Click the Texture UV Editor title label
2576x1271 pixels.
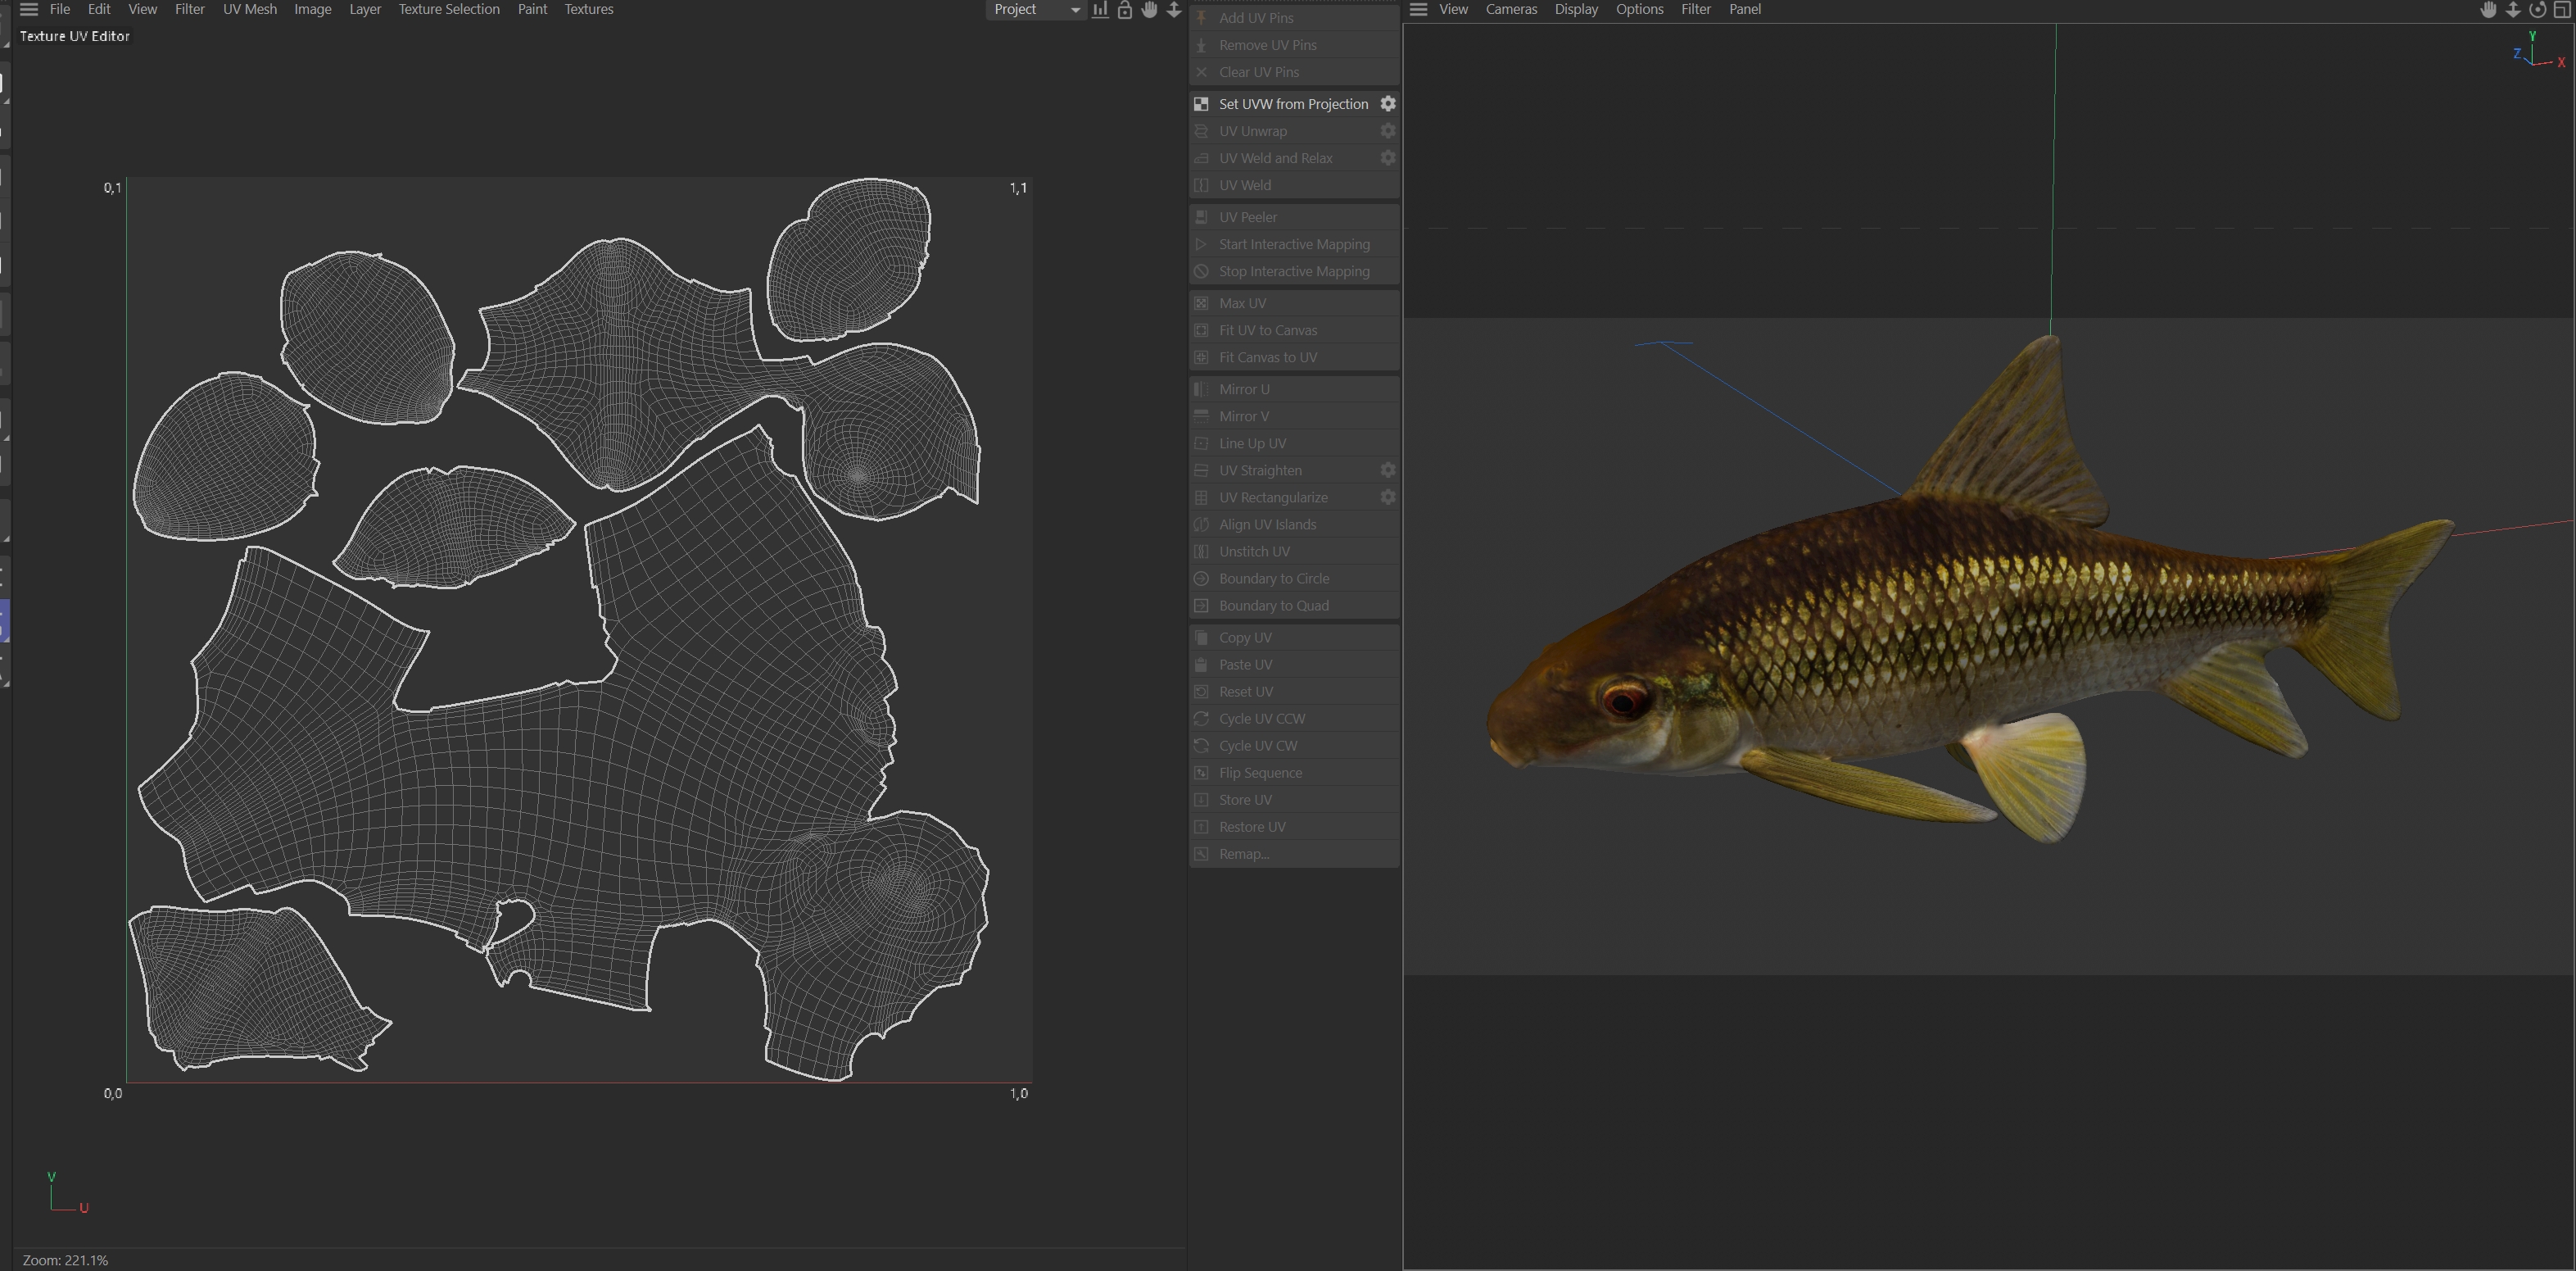coord(75,36)
